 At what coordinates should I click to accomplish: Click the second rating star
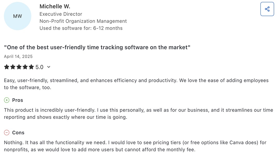pyautogui.click(x=13, y=67)
